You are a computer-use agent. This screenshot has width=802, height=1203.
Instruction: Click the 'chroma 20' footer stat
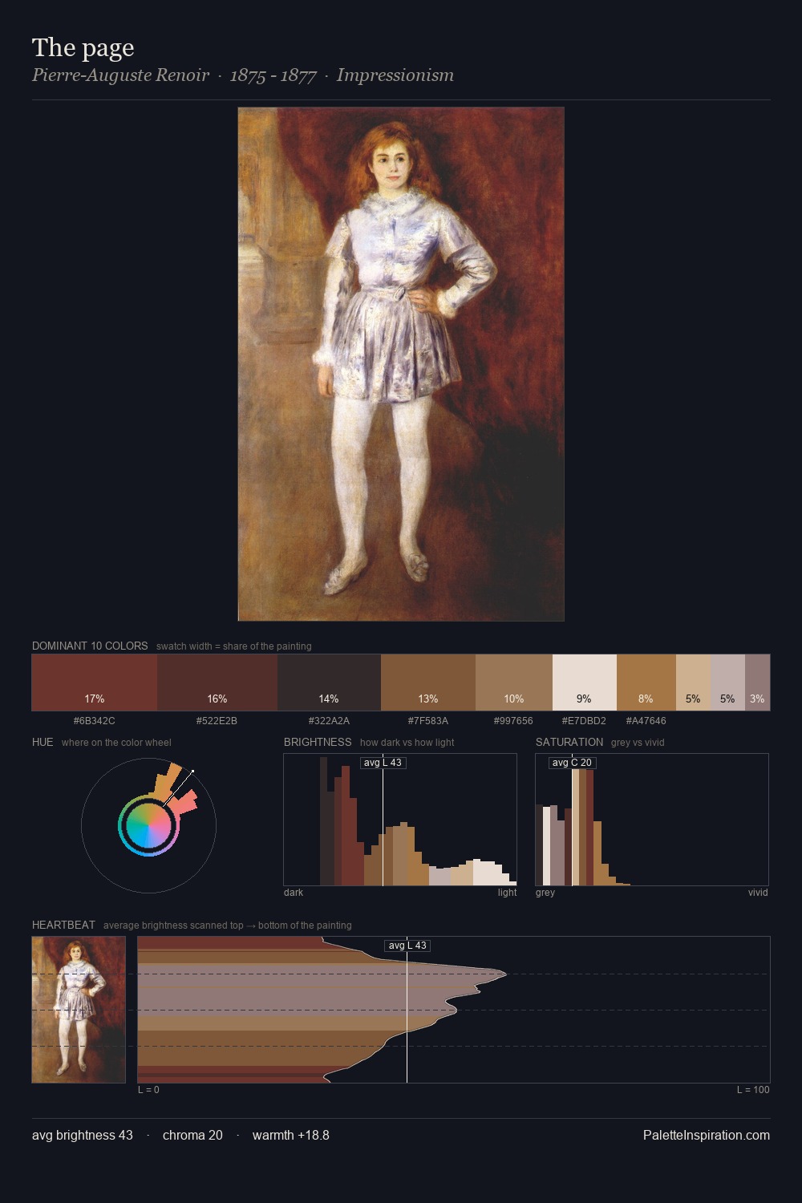point(192,1135)
